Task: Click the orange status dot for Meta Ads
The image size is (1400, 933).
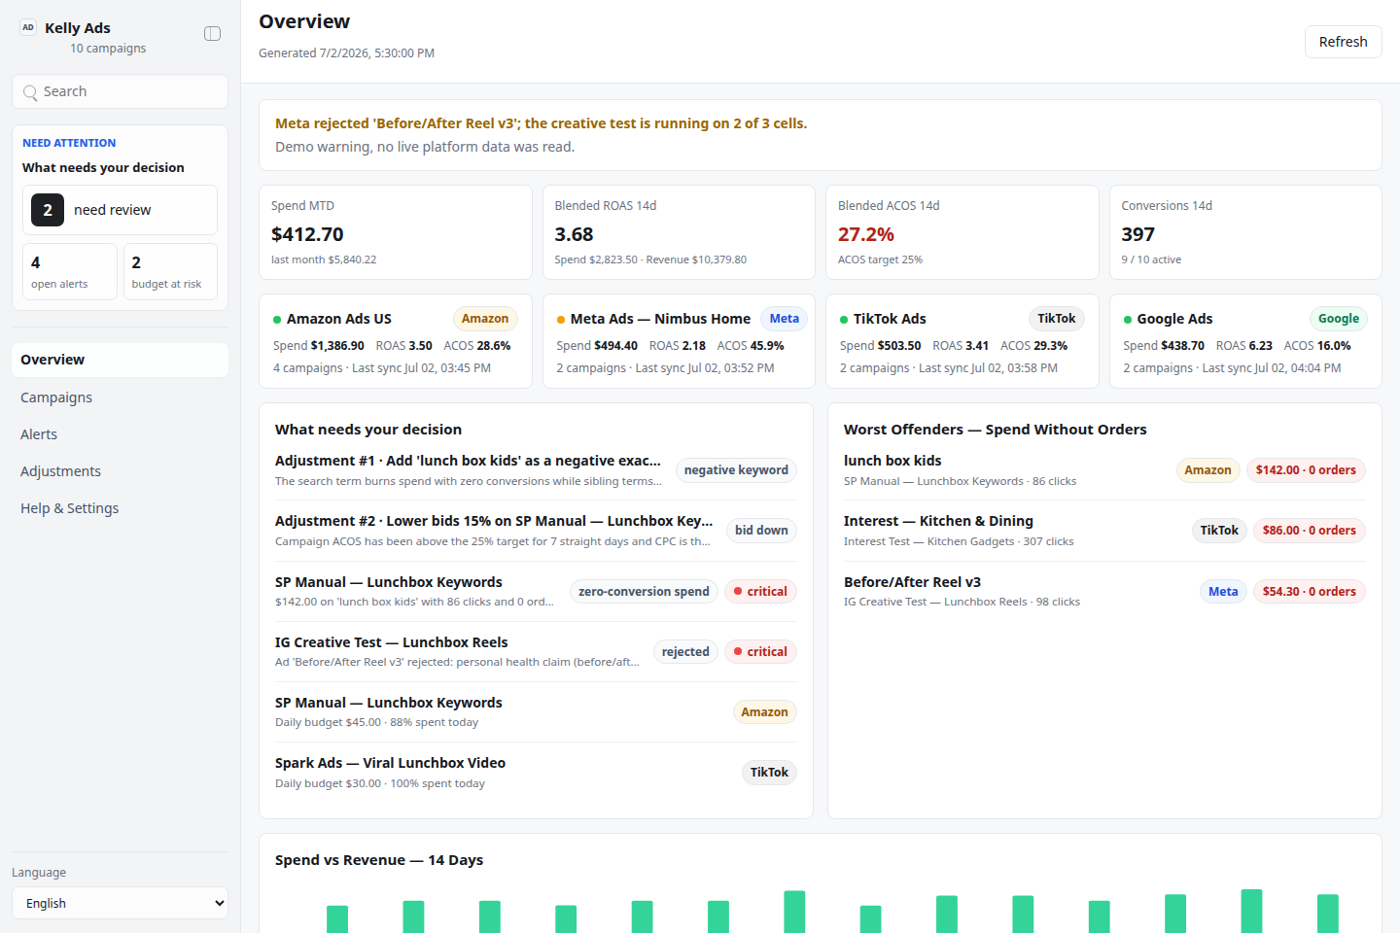Action: click(561, 320)
